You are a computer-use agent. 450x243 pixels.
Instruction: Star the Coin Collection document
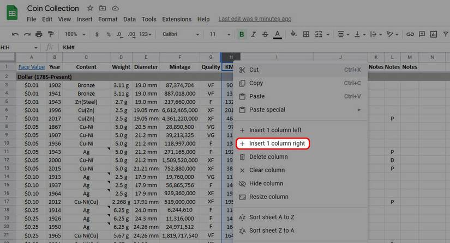point(89,8)
